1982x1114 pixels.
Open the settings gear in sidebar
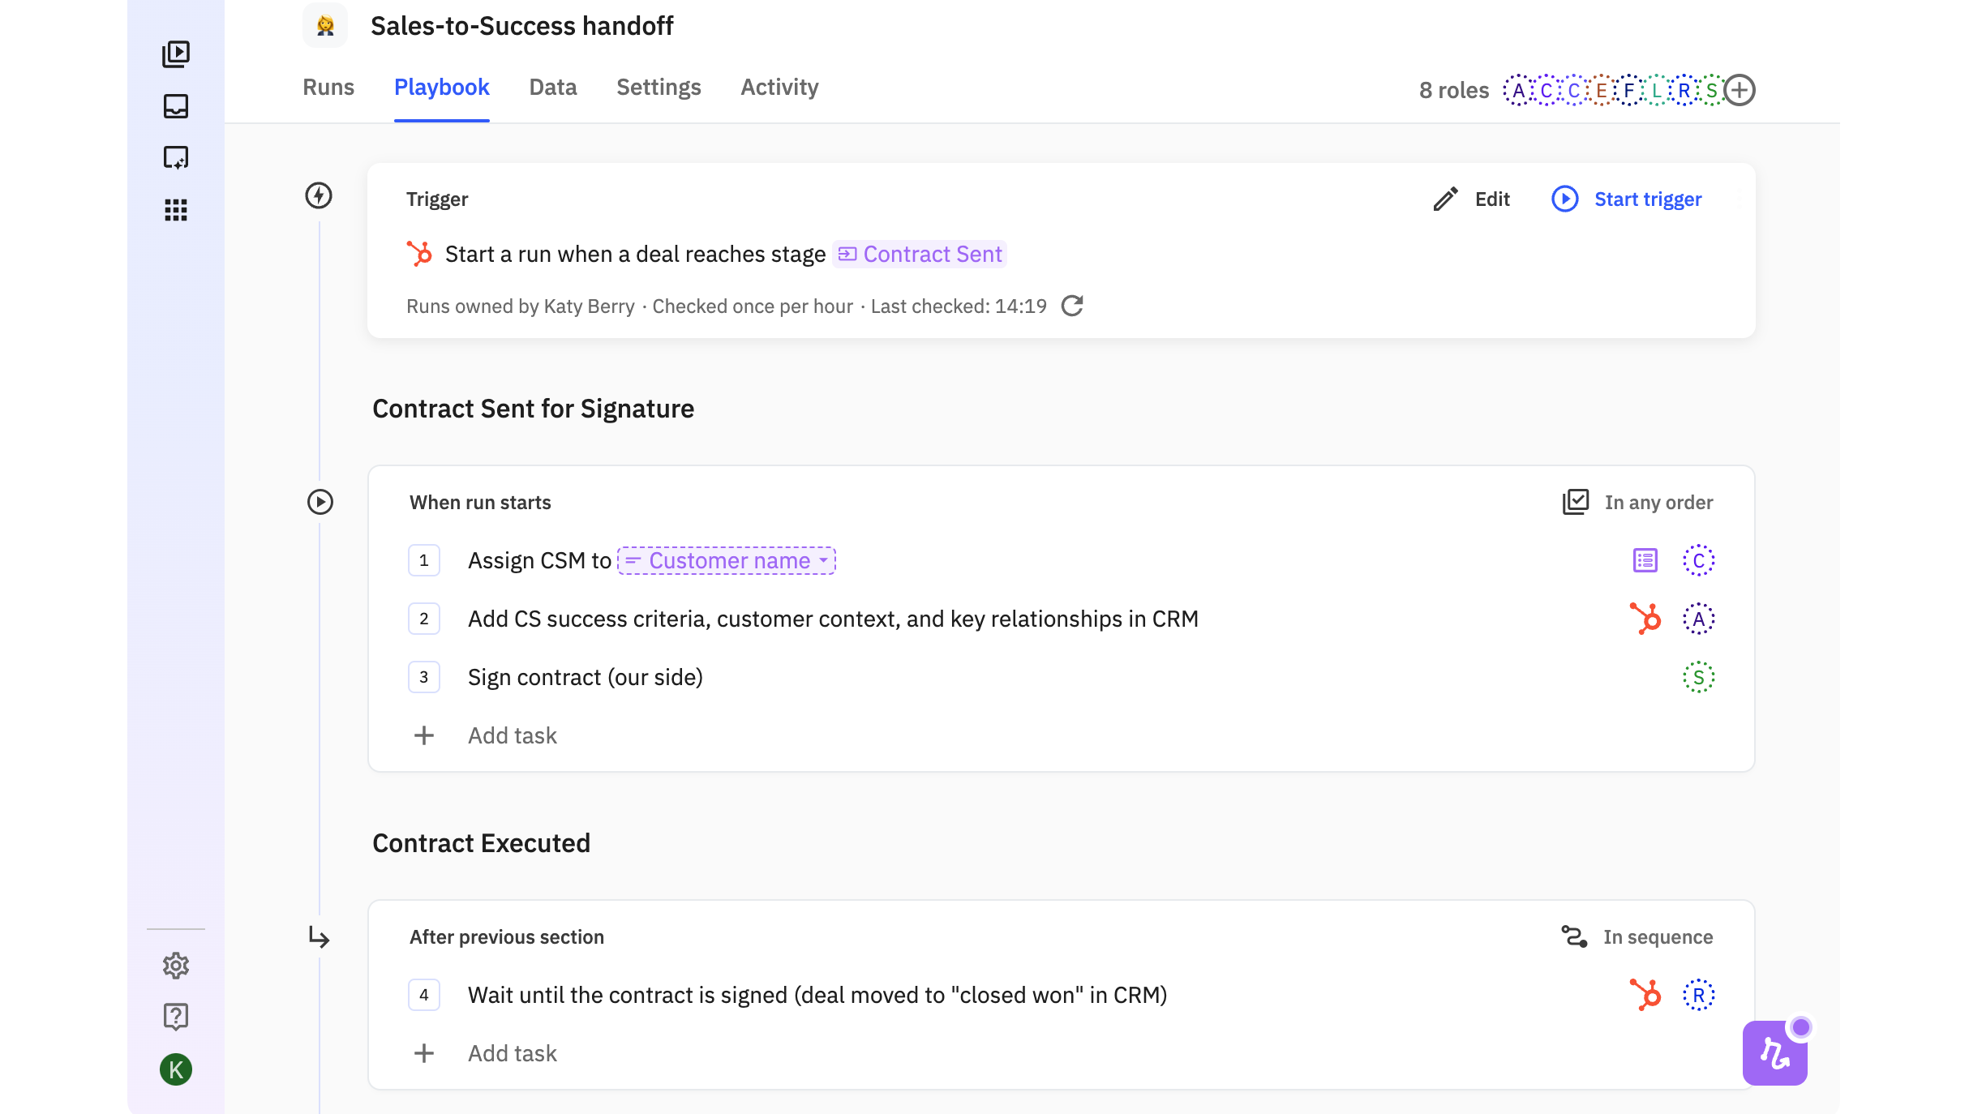pos(176,966)
